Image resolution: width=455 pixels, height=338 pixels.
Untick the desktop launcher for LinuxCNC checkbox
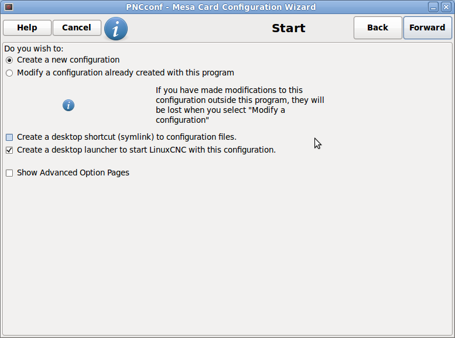[x=9, y=150]
